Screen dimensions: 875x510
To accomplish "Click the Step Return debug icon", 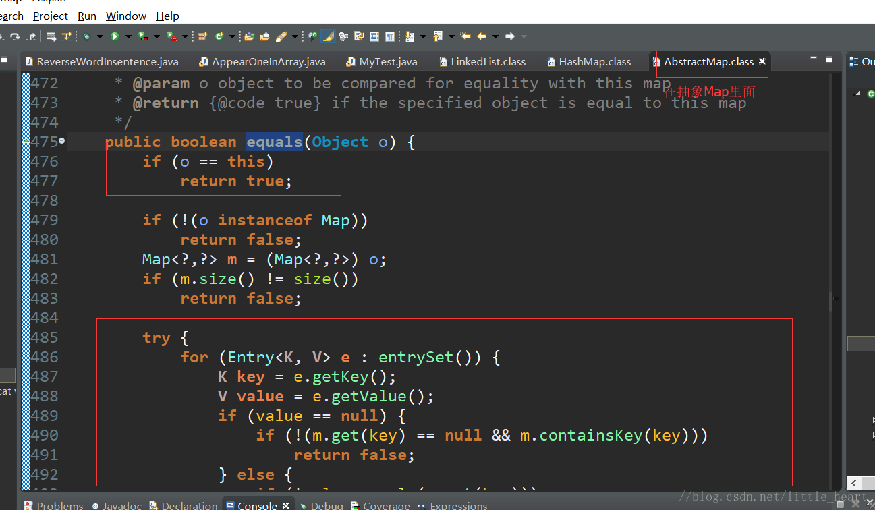I will (x=31, y=36).
